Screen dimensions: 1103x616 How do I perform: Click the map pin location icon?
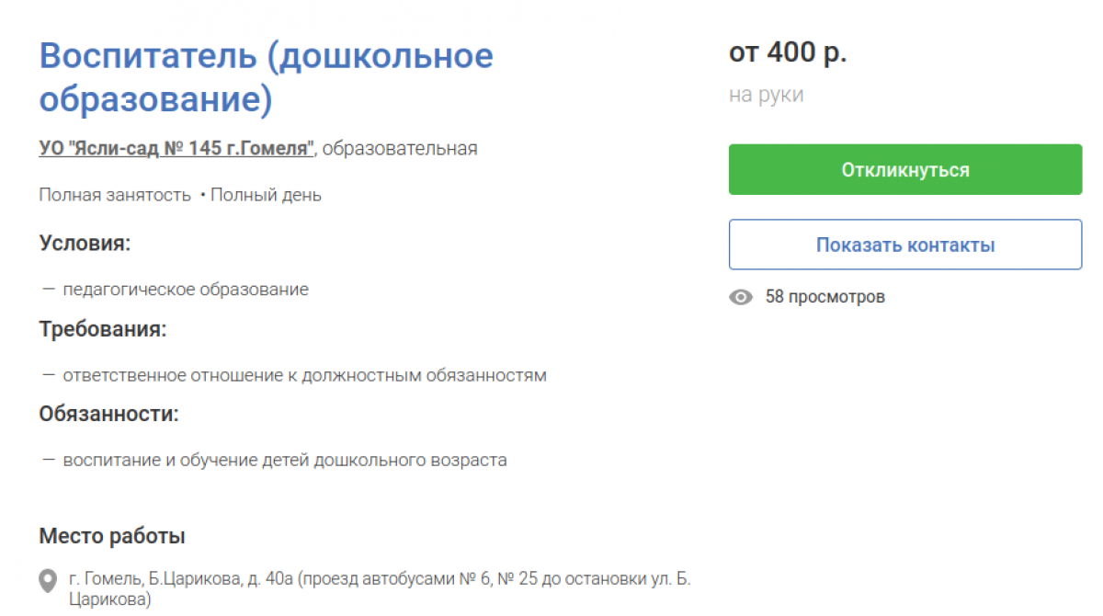pyautogui.click(x=48, y=581)
